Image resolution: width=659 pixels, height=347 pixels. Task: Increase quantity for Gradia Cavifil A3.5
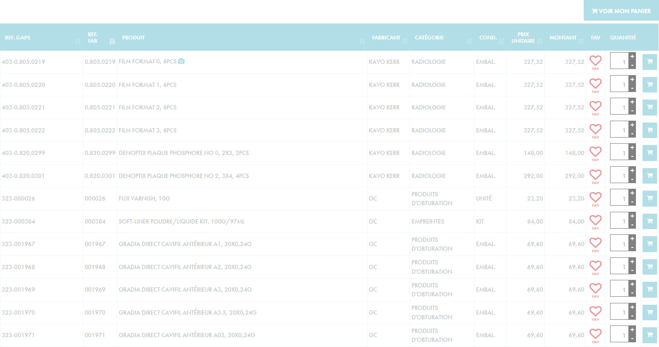click(632, 307)
